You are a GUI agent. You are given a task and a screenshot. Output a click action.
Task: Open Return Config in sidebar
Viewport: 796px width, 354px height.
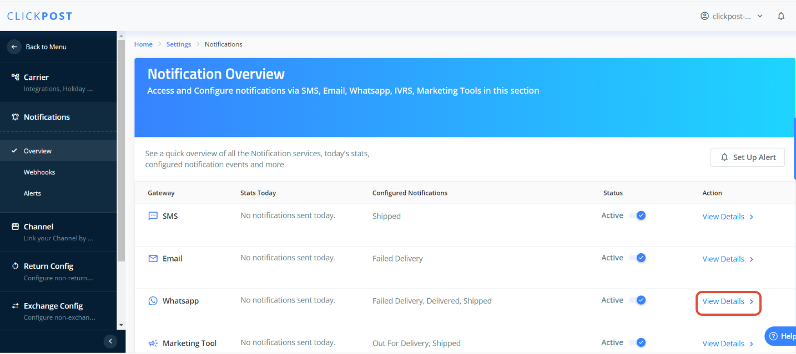[x=58, y=271]
